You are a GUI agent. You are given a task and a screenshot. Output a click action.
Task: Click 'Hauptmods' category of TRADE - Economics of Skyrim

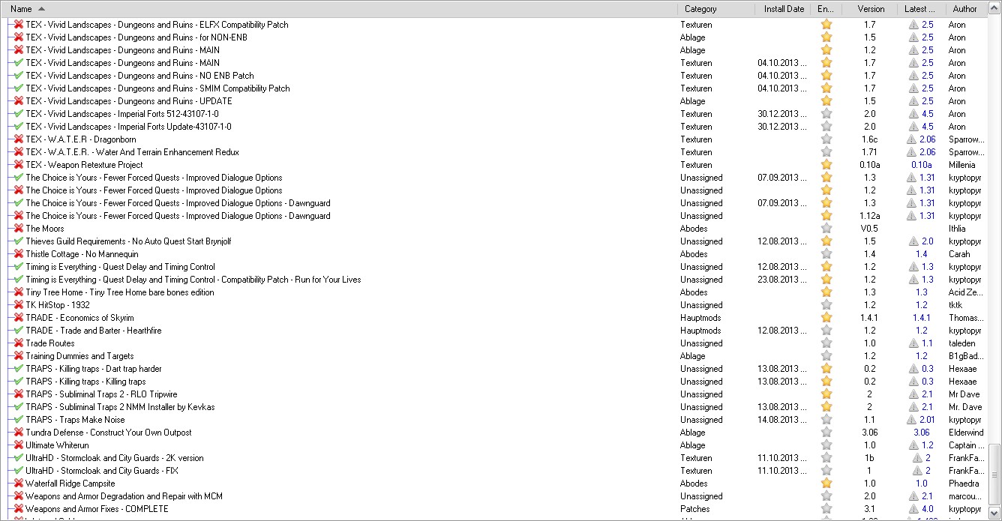pyautogui.click(x=700, y=318)
